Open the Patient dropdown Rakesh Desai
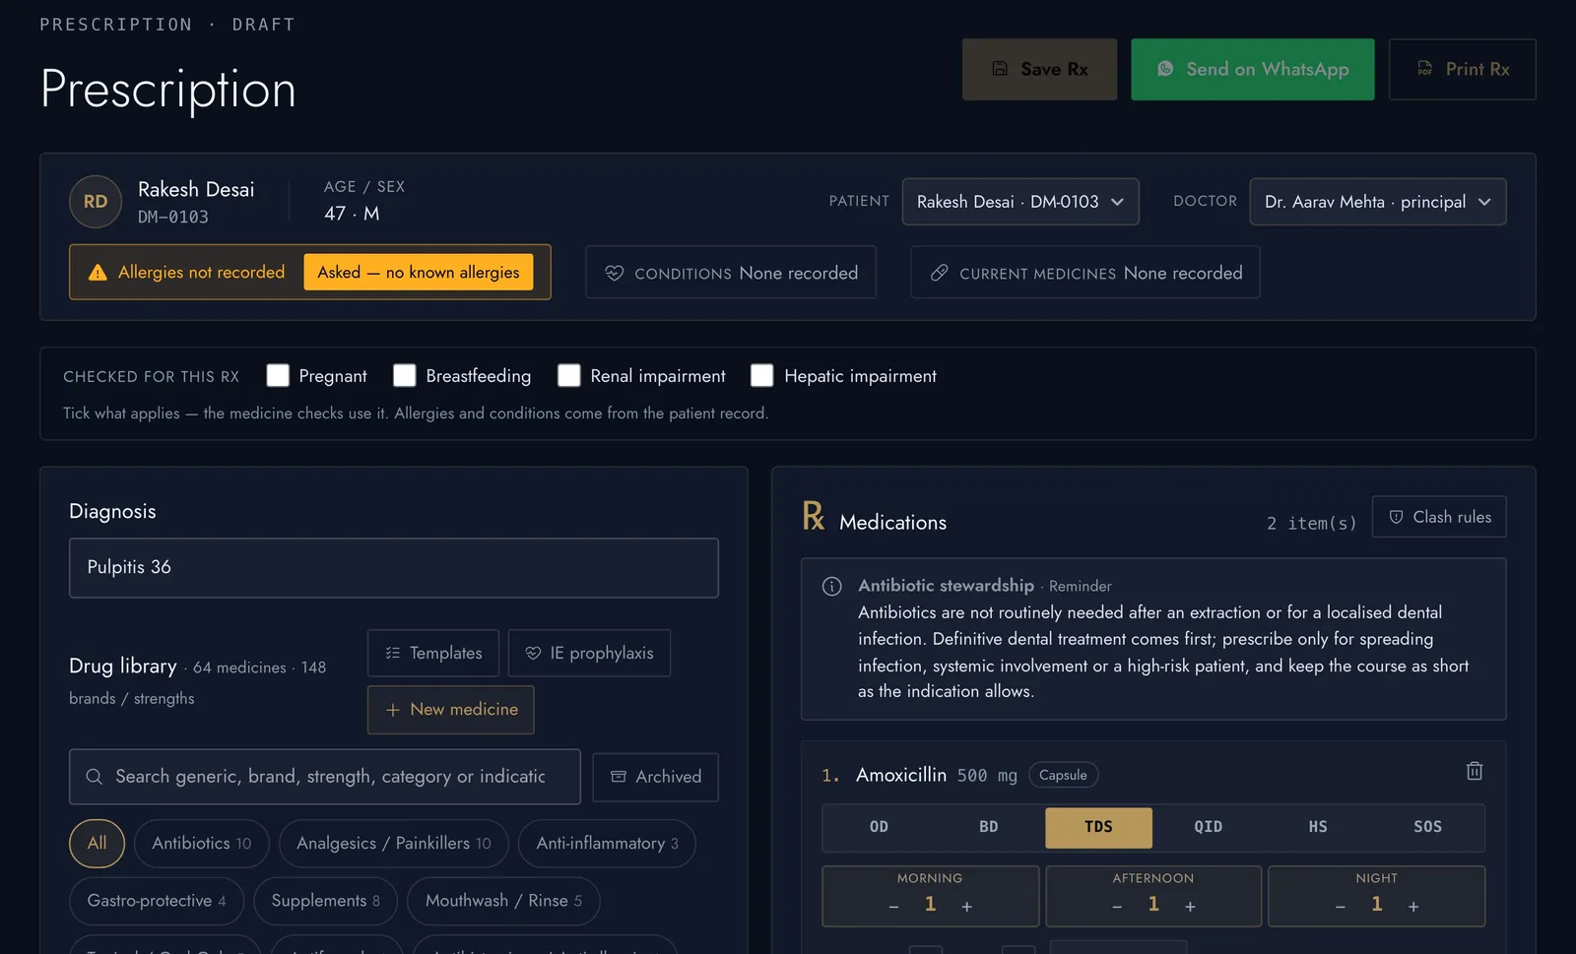The image size is (1576, 954). [1020, 202]
